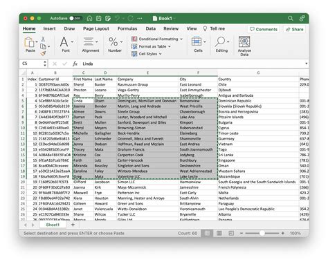This screenshot has width=328, height=262.
Task: Select column G header
Action: (258, 73)
